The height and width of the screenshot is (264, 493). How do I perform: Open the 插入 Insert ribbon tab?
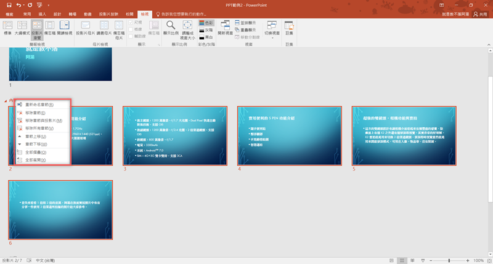(x=42, y=13)
